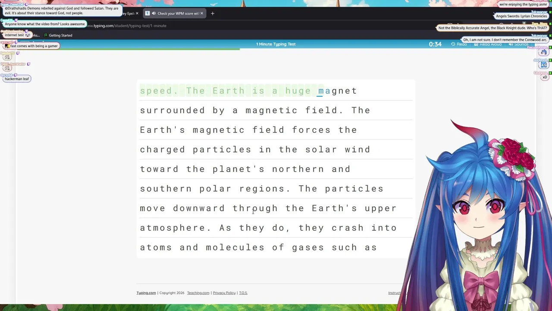Click chat message 'Anyone know what the video from?'
The width and height of the screenshot is (552, 311).
tap(44, 24)
